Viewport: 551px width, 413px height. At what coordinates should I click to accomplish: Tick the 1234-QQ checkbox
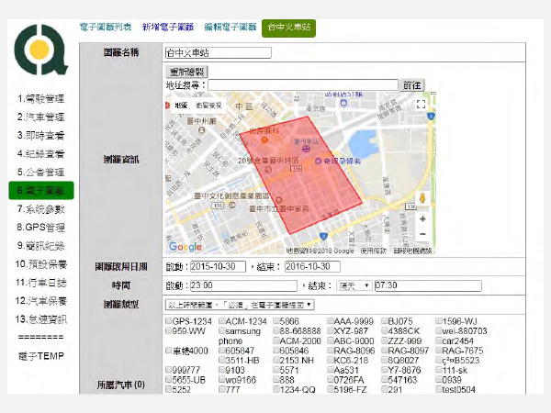pos(276,389)
